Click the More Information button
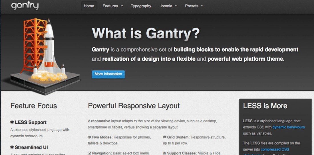The width and height of the screenshot is (314, 155). click(108, 74)
